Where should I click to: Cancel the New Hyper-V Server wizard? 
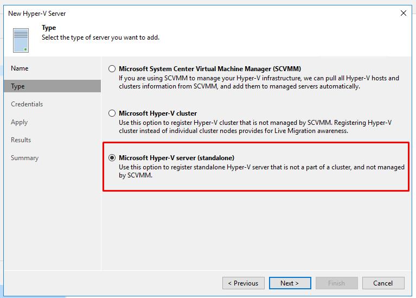tap(383, 283)
